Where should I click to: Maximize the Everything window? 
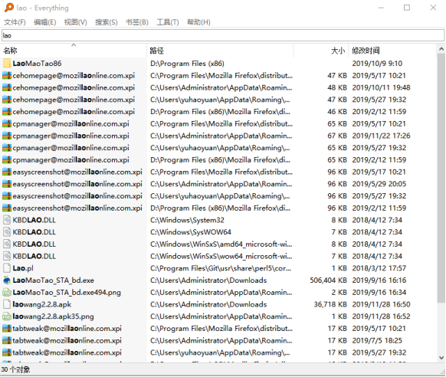pos(407,8)
